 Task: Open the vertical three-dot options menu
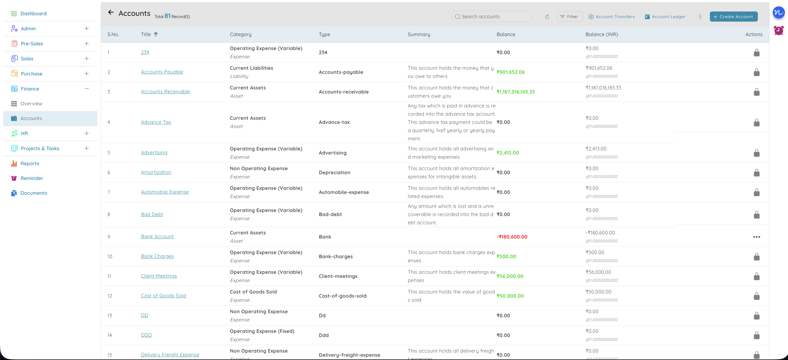[700, 17]
